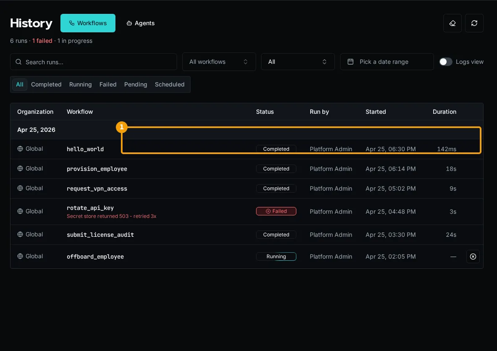Show only Scheduled runs tab

coord(170,84)
